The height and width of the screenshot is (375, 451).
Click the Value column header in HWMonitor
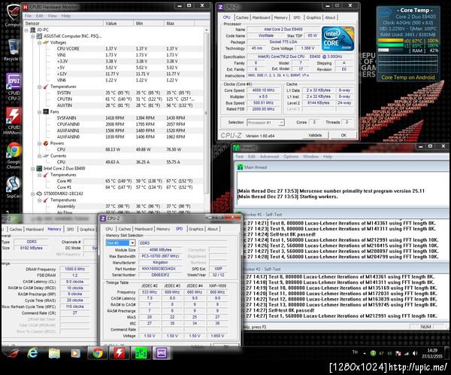pos(118,23)
